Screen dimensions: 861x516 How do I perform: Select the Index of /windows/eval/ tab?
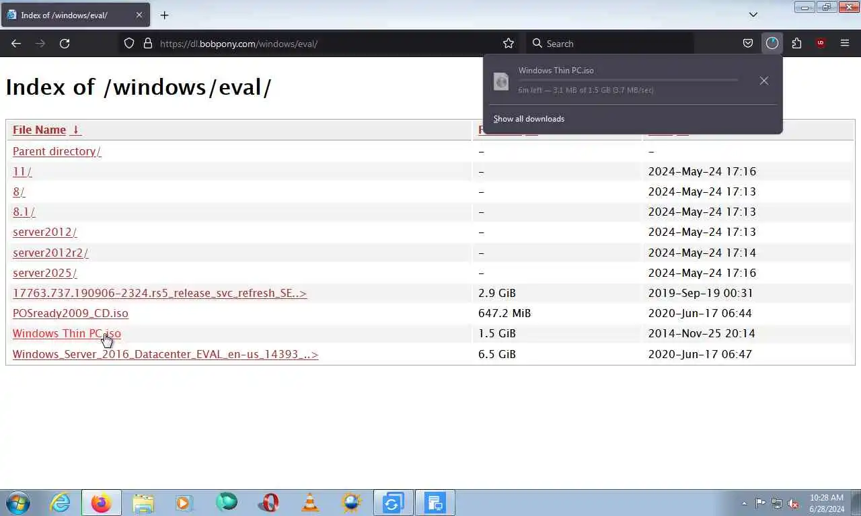pyautogui.click(x=74, y=15)
